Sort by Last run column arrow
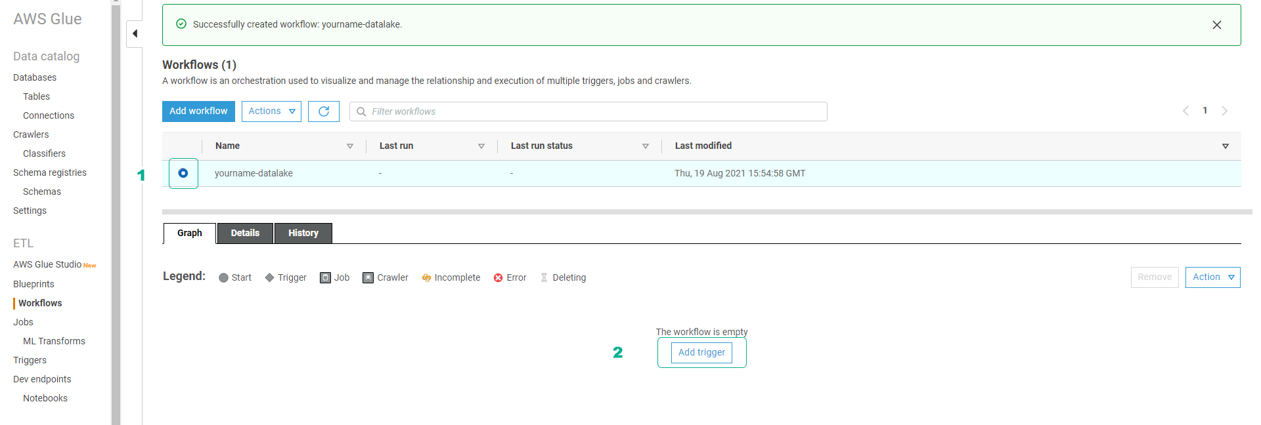Screen dimensions: 1261x425 481,146
